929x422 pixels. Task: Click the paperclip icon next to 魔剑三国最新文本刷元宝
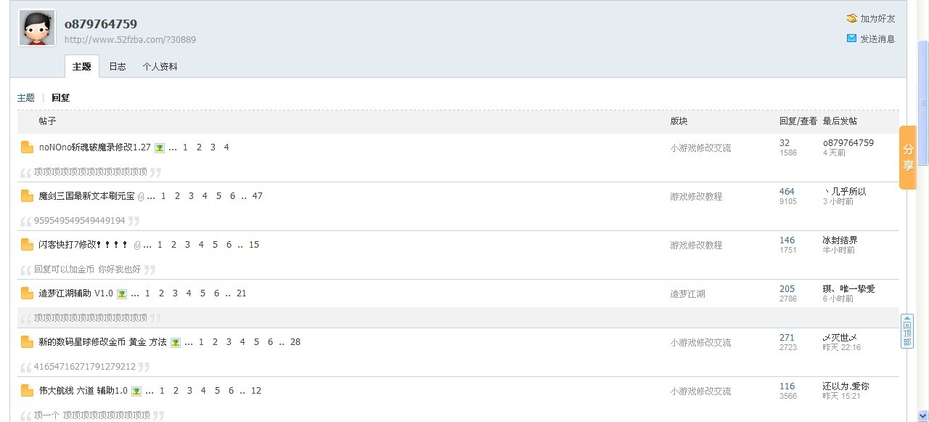[141, 196]
